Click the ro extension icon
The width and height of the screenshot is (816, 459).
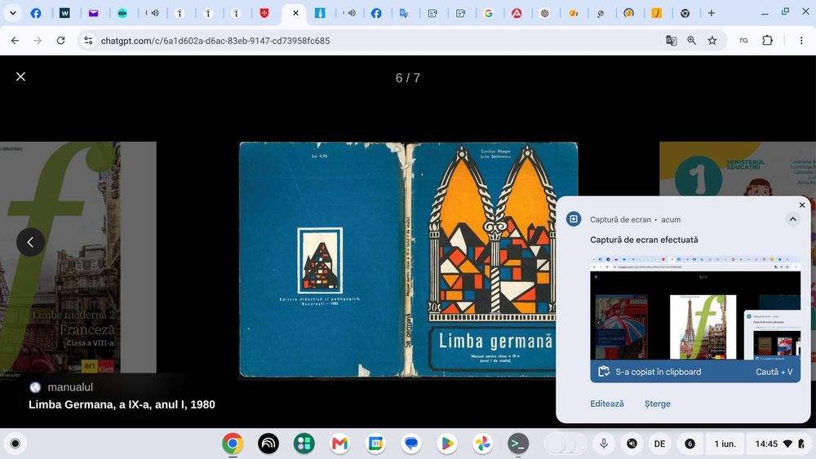click(743, 41)
